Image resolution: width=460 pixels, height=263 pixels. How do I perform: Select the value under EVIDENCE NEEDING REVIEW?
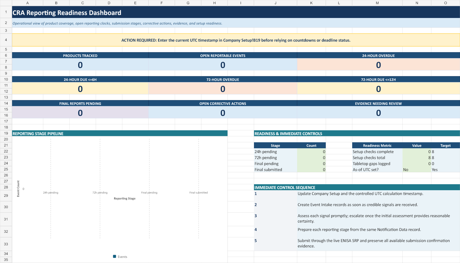(x=379, y=113)
